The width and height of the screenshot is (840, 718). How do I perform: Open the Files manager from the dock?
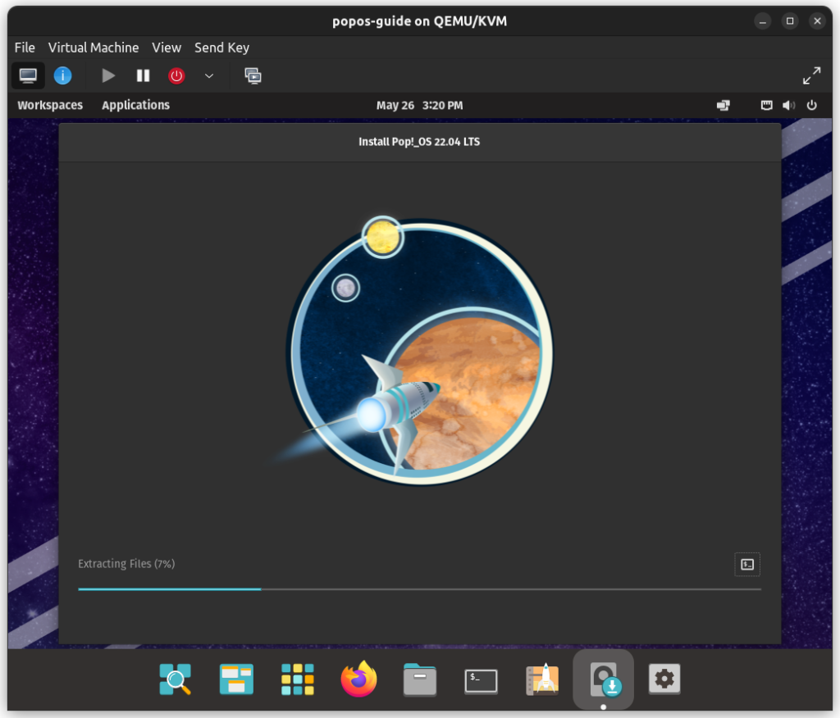tap(419, 679)
